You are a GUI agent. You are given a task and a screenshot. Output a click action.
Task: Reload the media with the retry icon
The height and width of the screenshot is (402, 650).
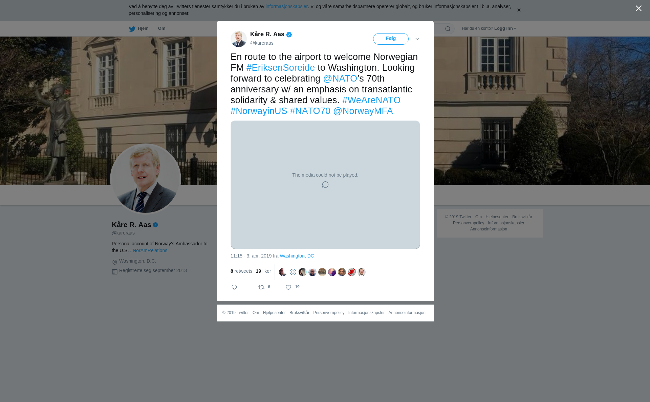(x=325, y=185)
